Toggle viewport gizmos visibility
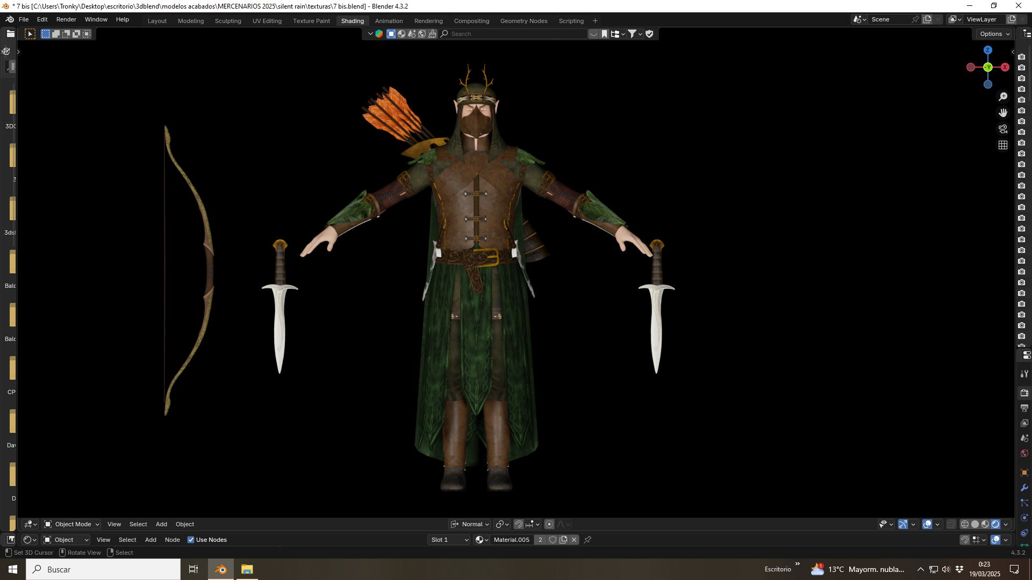1032x580 pixels. click(x=903, y=524)
